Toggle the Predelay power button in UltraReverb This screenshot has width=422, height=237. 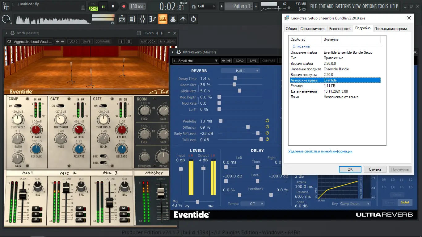click(268, 121)
